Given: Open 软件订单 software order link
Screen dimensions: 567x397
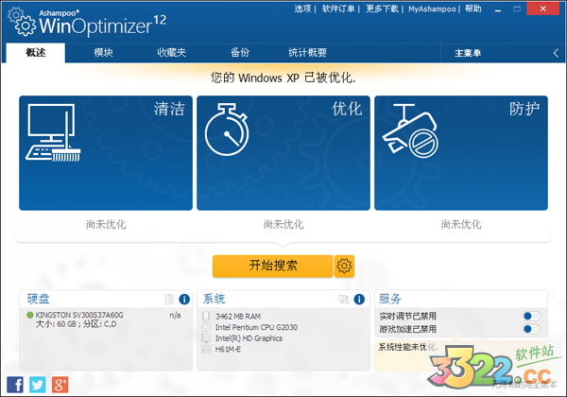Looking at the screenshot, I should pos(338,9).
